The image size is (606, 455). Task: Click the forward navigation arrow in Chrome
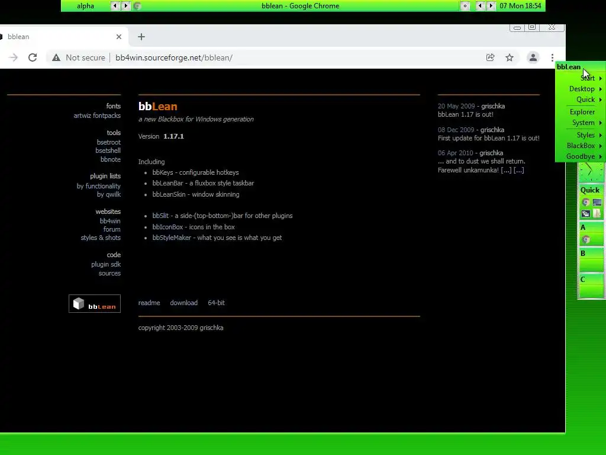13,57
